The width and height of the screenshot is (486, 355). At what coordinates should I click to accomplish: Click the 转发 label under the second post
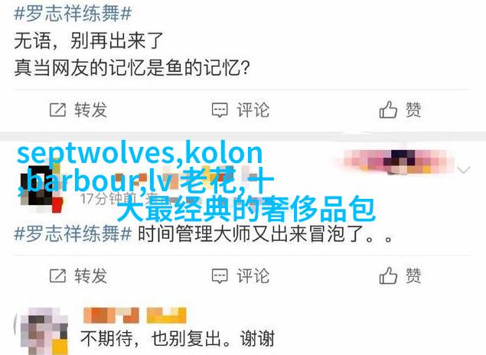pos(91,275)
